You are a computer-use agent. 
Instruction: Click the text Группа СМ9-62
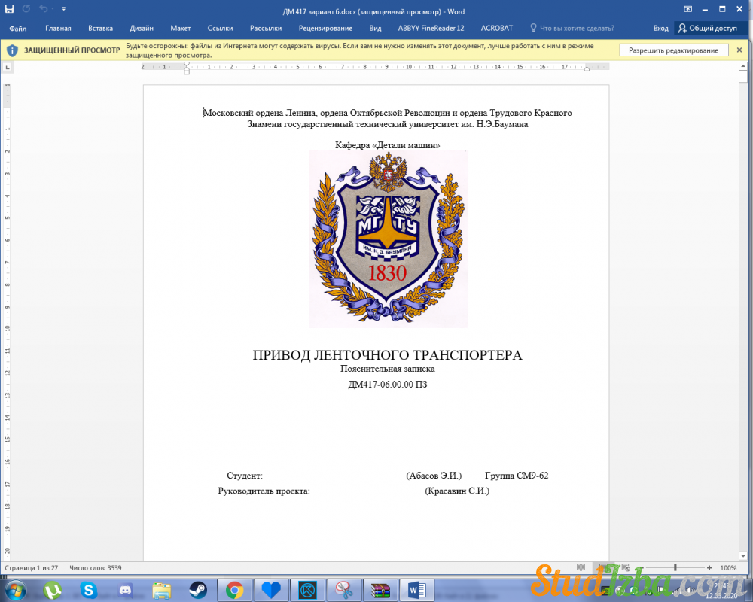click(517, 476)
